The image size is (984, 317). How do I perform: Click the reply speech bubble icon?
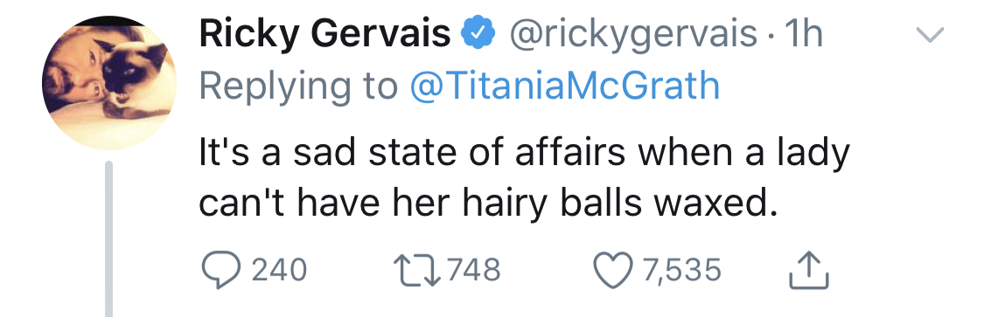pyautogui.click(x=221, y=271)
